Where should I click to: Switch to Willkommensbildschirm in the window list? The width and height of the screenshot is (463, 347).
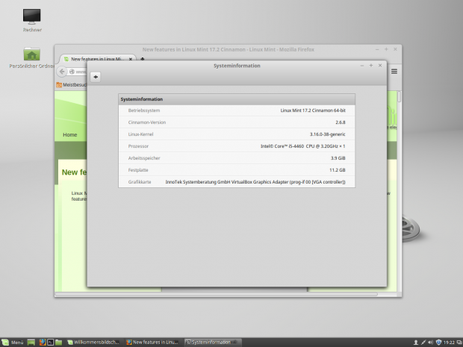pos(93,343)
